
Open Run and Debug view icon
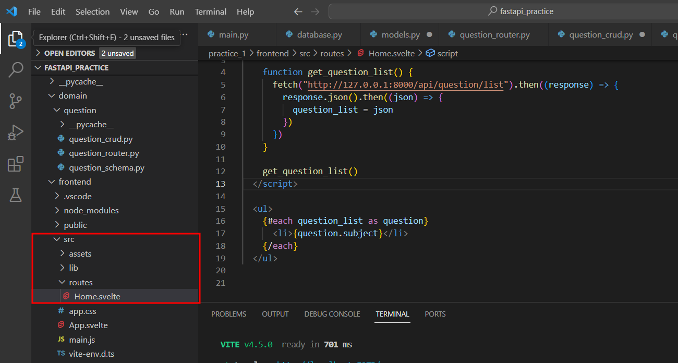click(x=16, y=132)
